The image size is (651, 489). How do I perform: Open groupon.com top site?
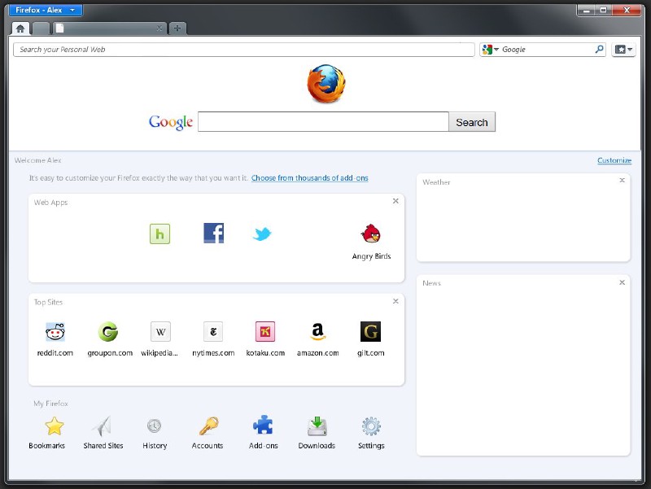(110, 339)
